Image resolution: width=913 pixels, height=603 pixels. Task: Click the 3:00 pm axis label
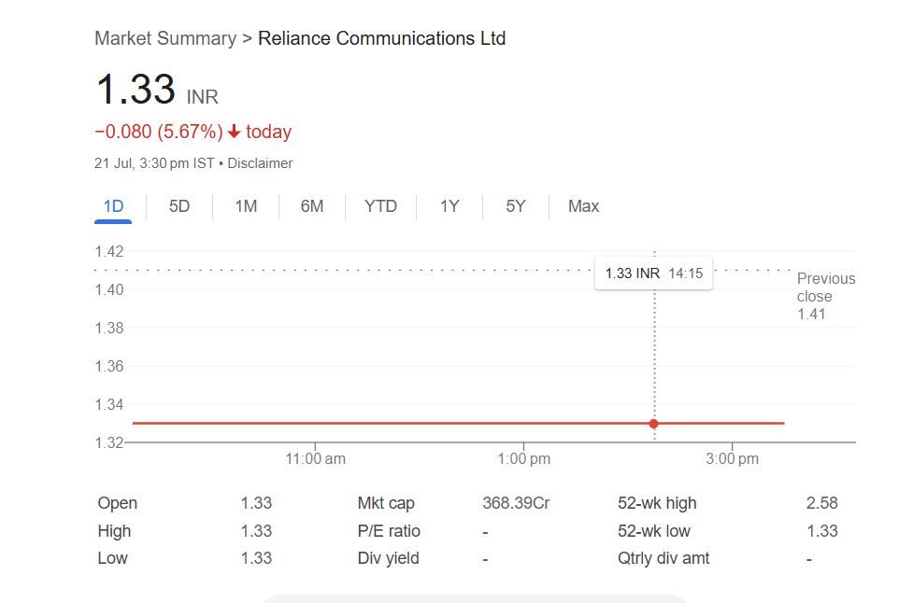(x=732, y=458)
